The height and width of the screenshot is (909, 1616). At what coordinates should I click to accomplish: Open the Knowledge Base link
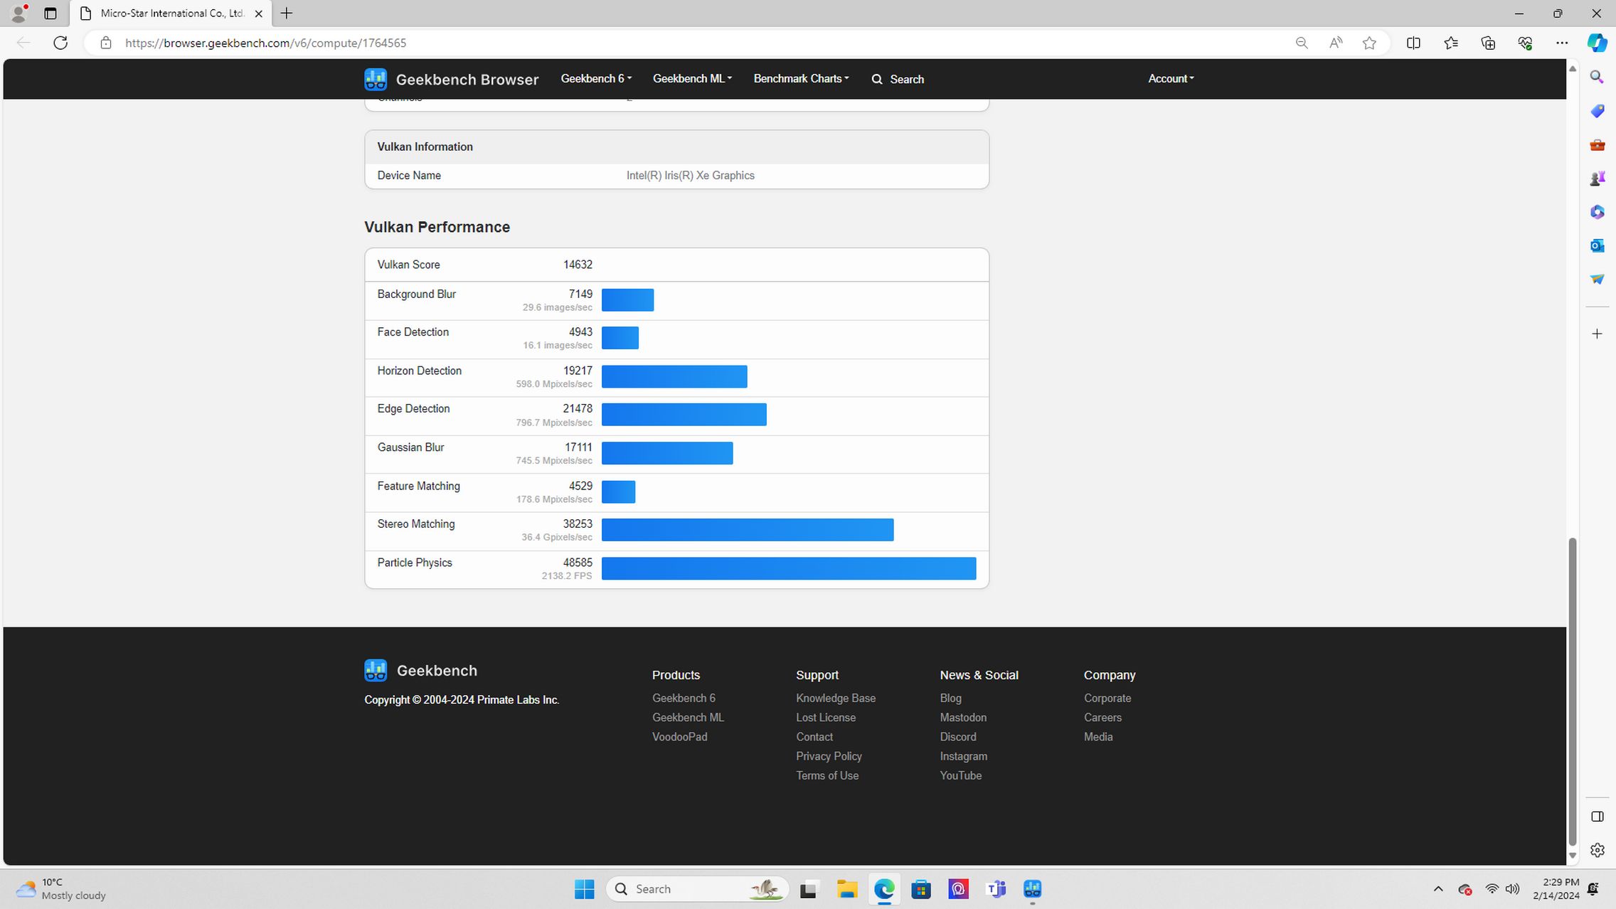(836, 698)
